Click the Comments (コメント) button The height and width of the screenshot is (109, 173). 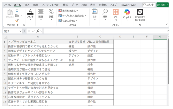click(x=148, y=5)
